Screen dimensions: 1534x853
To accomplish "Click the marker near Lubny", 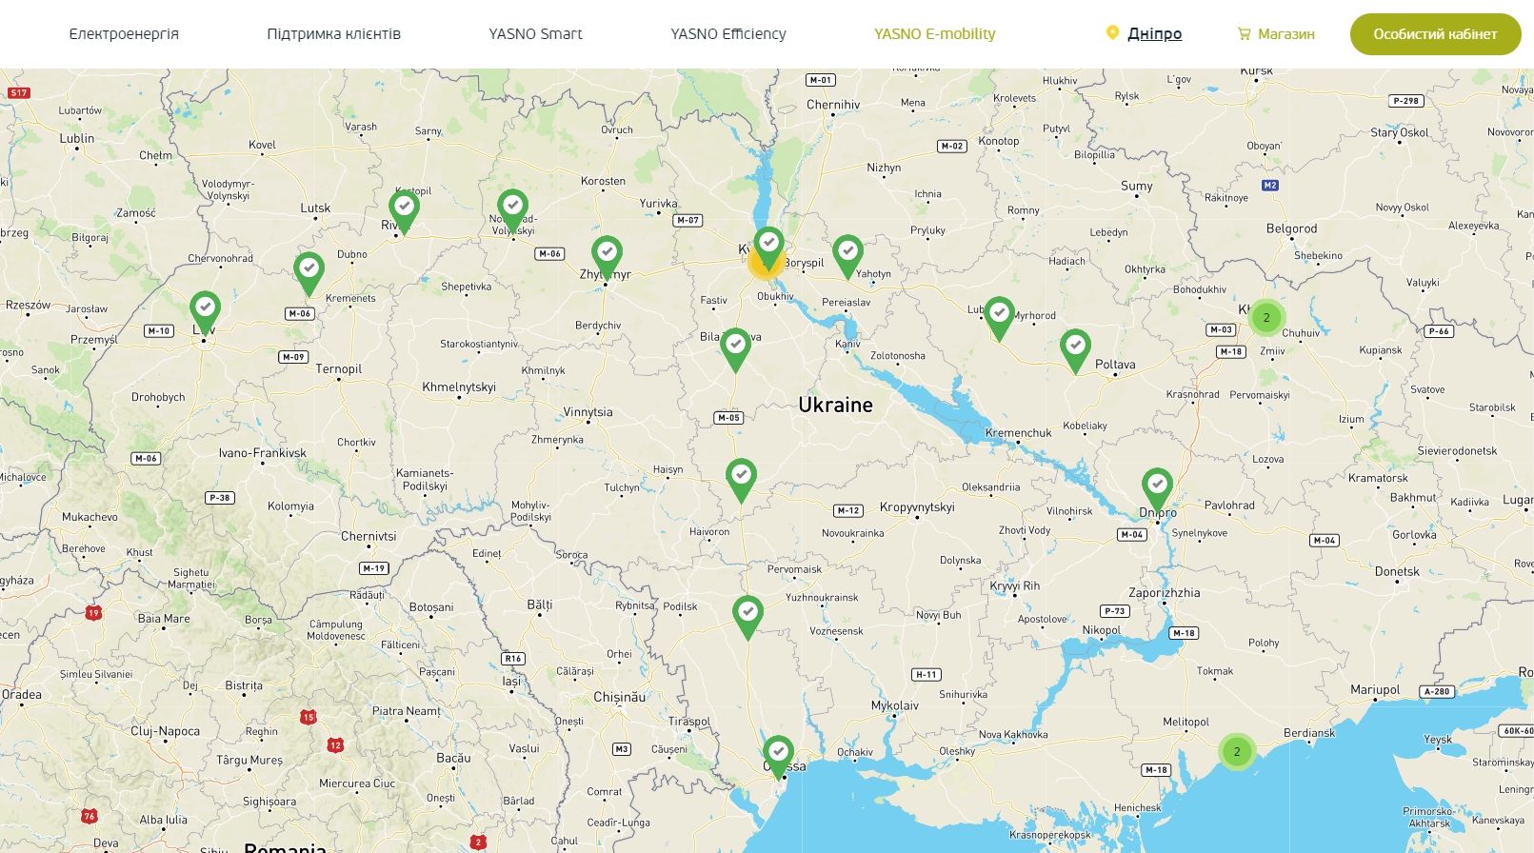I will click(999, 315).
